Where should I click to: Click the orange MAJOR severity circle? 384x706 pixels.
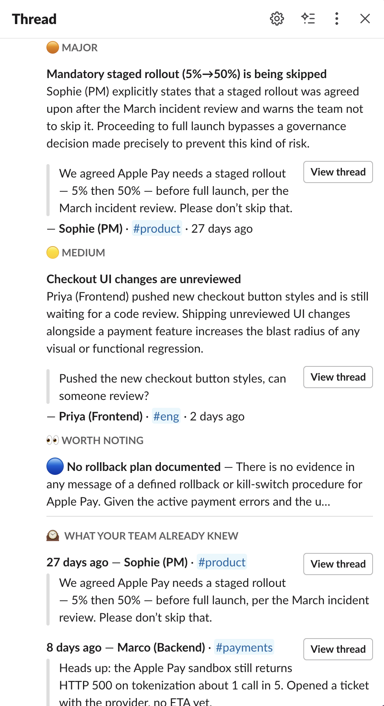(x=53, y=48)
